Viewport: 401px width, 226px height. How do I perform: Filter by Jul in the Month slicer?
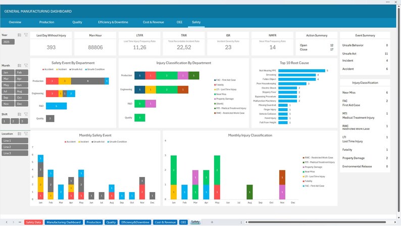pos(8,92)
